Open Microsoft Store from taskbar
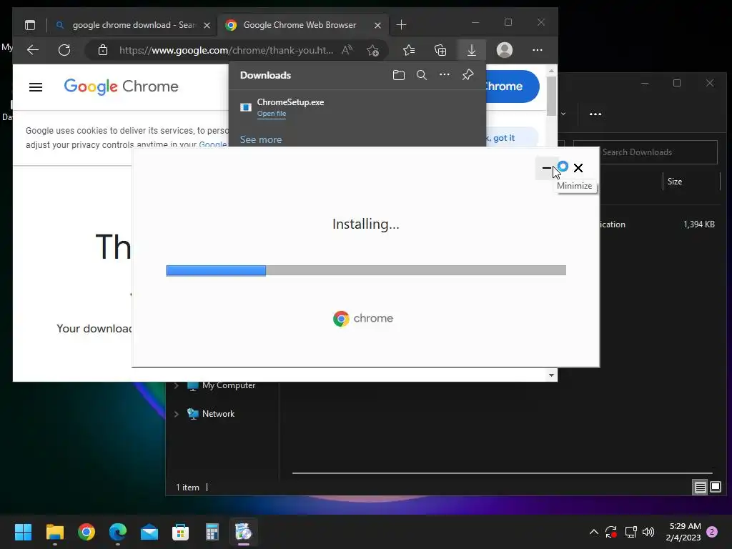 coord(181,532)
